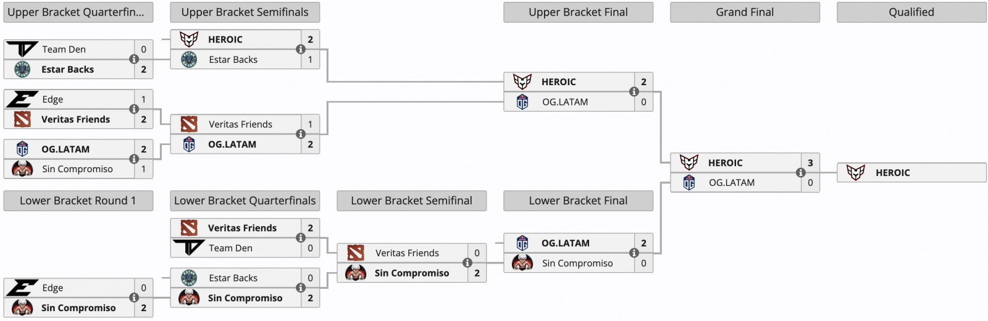Click info icon for HEROIC vs Estar Backs semifinal
Image resolution: width=988 pixels, height=321 pixels.
pos(301,49)
